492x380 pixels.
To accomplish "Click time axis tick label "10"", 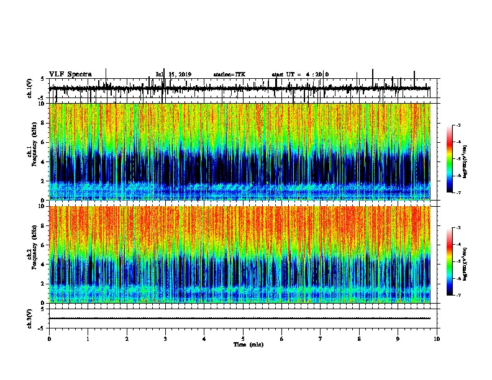I will click(x=437, y=339).
